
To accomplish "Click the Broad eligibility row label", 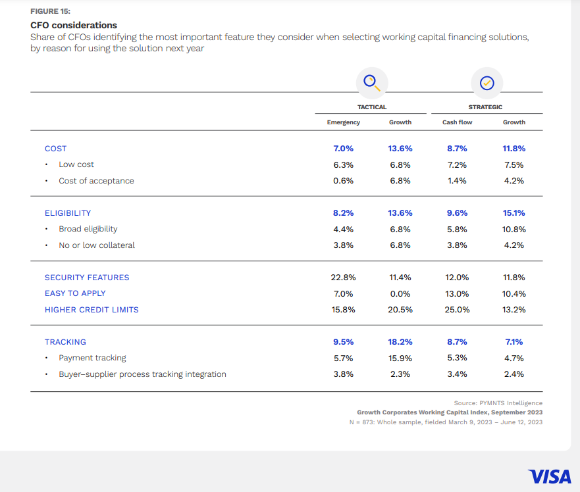I will 88,230.
